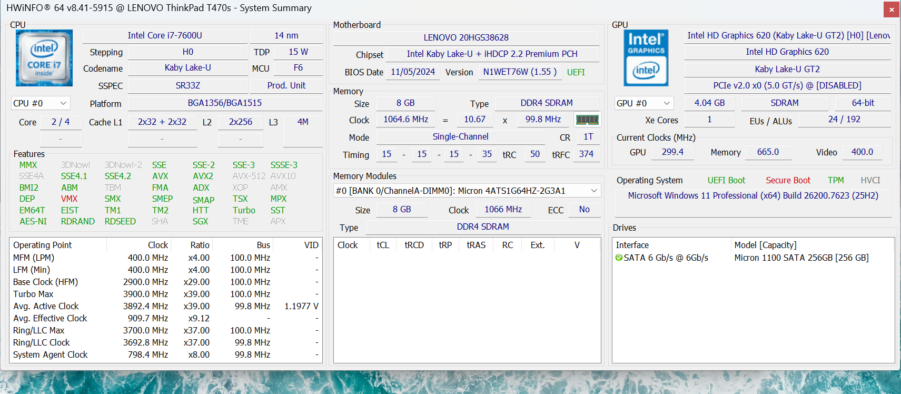Click the UEFI Boot status label
This screenshot has width=901, height=394.
(727, 181)
